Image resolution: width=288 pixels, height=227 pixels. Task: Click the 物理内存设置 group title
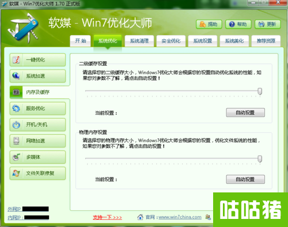pos(93,132)
